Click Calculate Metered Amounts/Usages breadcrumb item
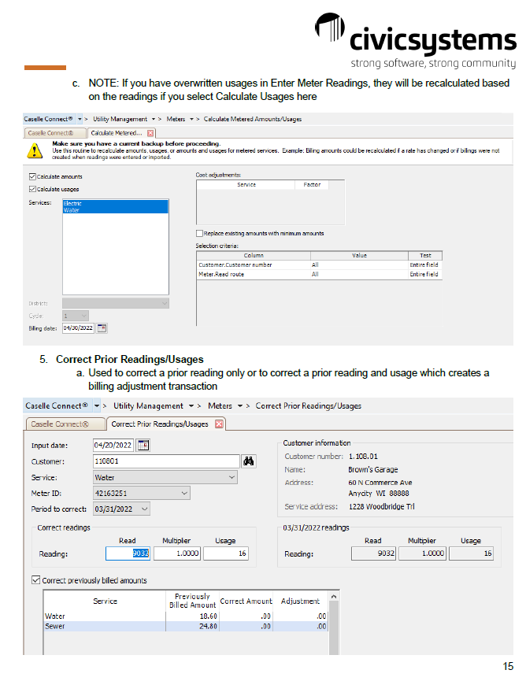 coord(252,119)
